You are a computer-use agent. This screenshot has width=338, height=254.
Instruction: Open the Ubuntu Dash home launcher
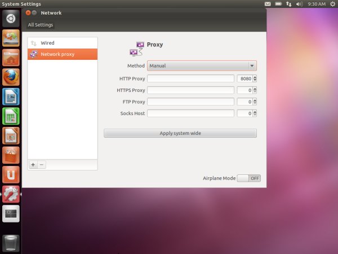11,19
